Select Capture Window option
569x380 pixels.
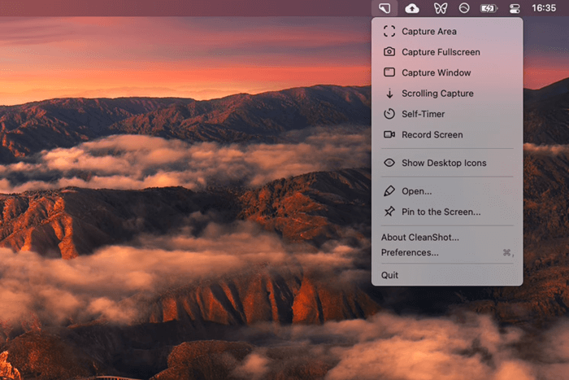(x=447, y=72)
